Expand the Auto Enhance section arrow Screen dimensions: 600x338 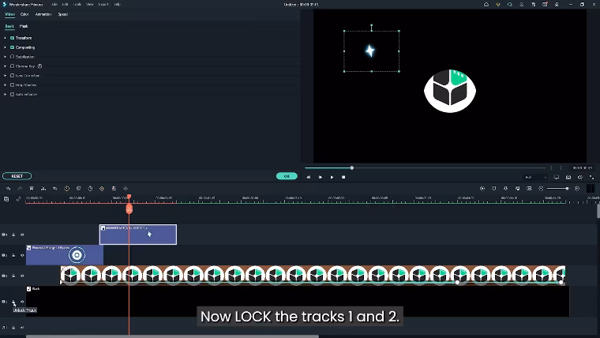(6, 94)
